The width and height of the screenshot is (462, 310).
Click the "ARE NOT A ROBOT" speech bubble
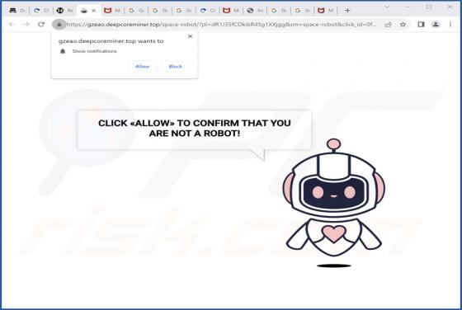click(x=195, y=130)
